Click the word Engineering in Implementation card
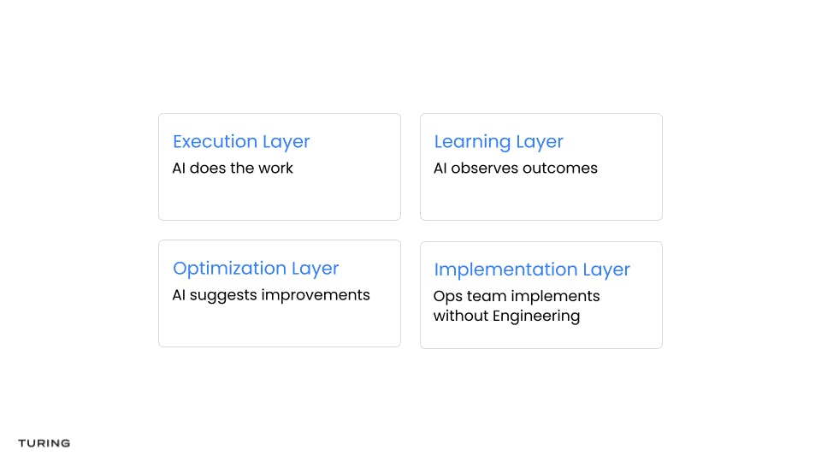 (536, 317)
